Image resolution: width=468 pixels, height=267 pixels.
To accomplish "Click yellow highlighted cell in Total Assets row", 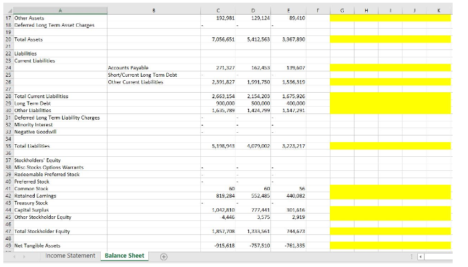I will click(x=391, y=39).
